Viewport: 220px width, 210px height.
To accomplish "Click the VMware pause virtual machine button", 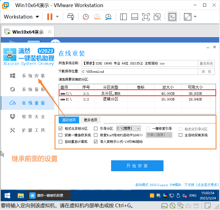I will coord(49,17).
